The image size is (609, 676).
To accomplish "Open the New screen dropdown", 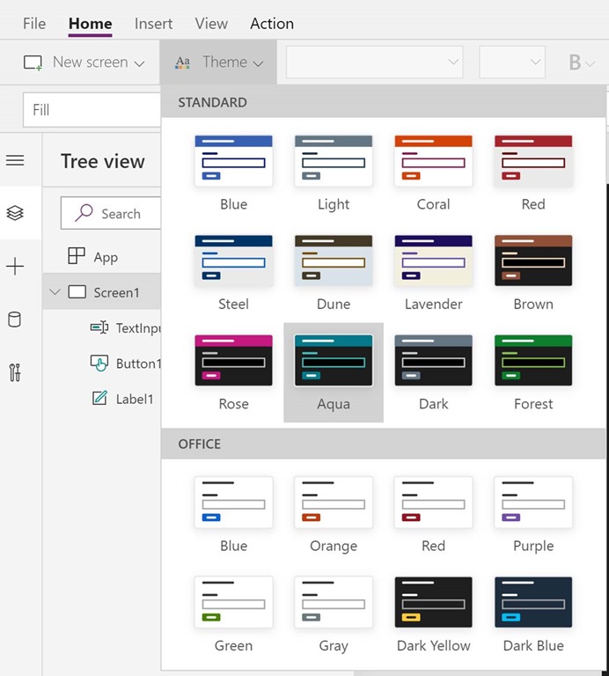I will tap(86, 62).
